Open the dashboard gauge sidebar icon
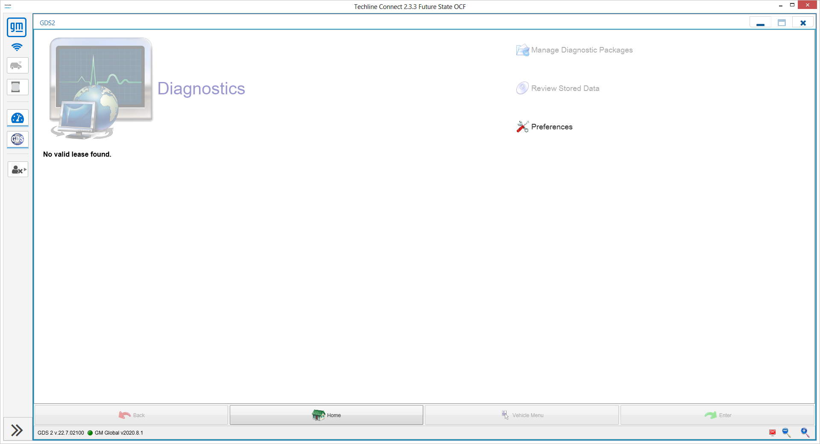Image resolution: width=820 pixels, height=444 pixels. click(x=18, y=118)
